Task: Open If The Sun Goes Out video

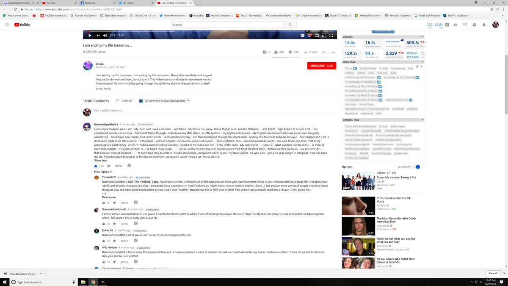Action: [x=358, y=205]
